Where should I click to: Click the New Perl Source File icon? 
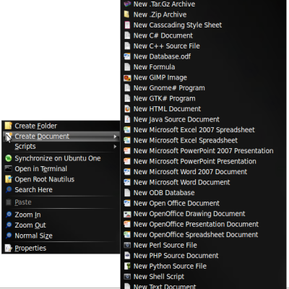[127, 245]
